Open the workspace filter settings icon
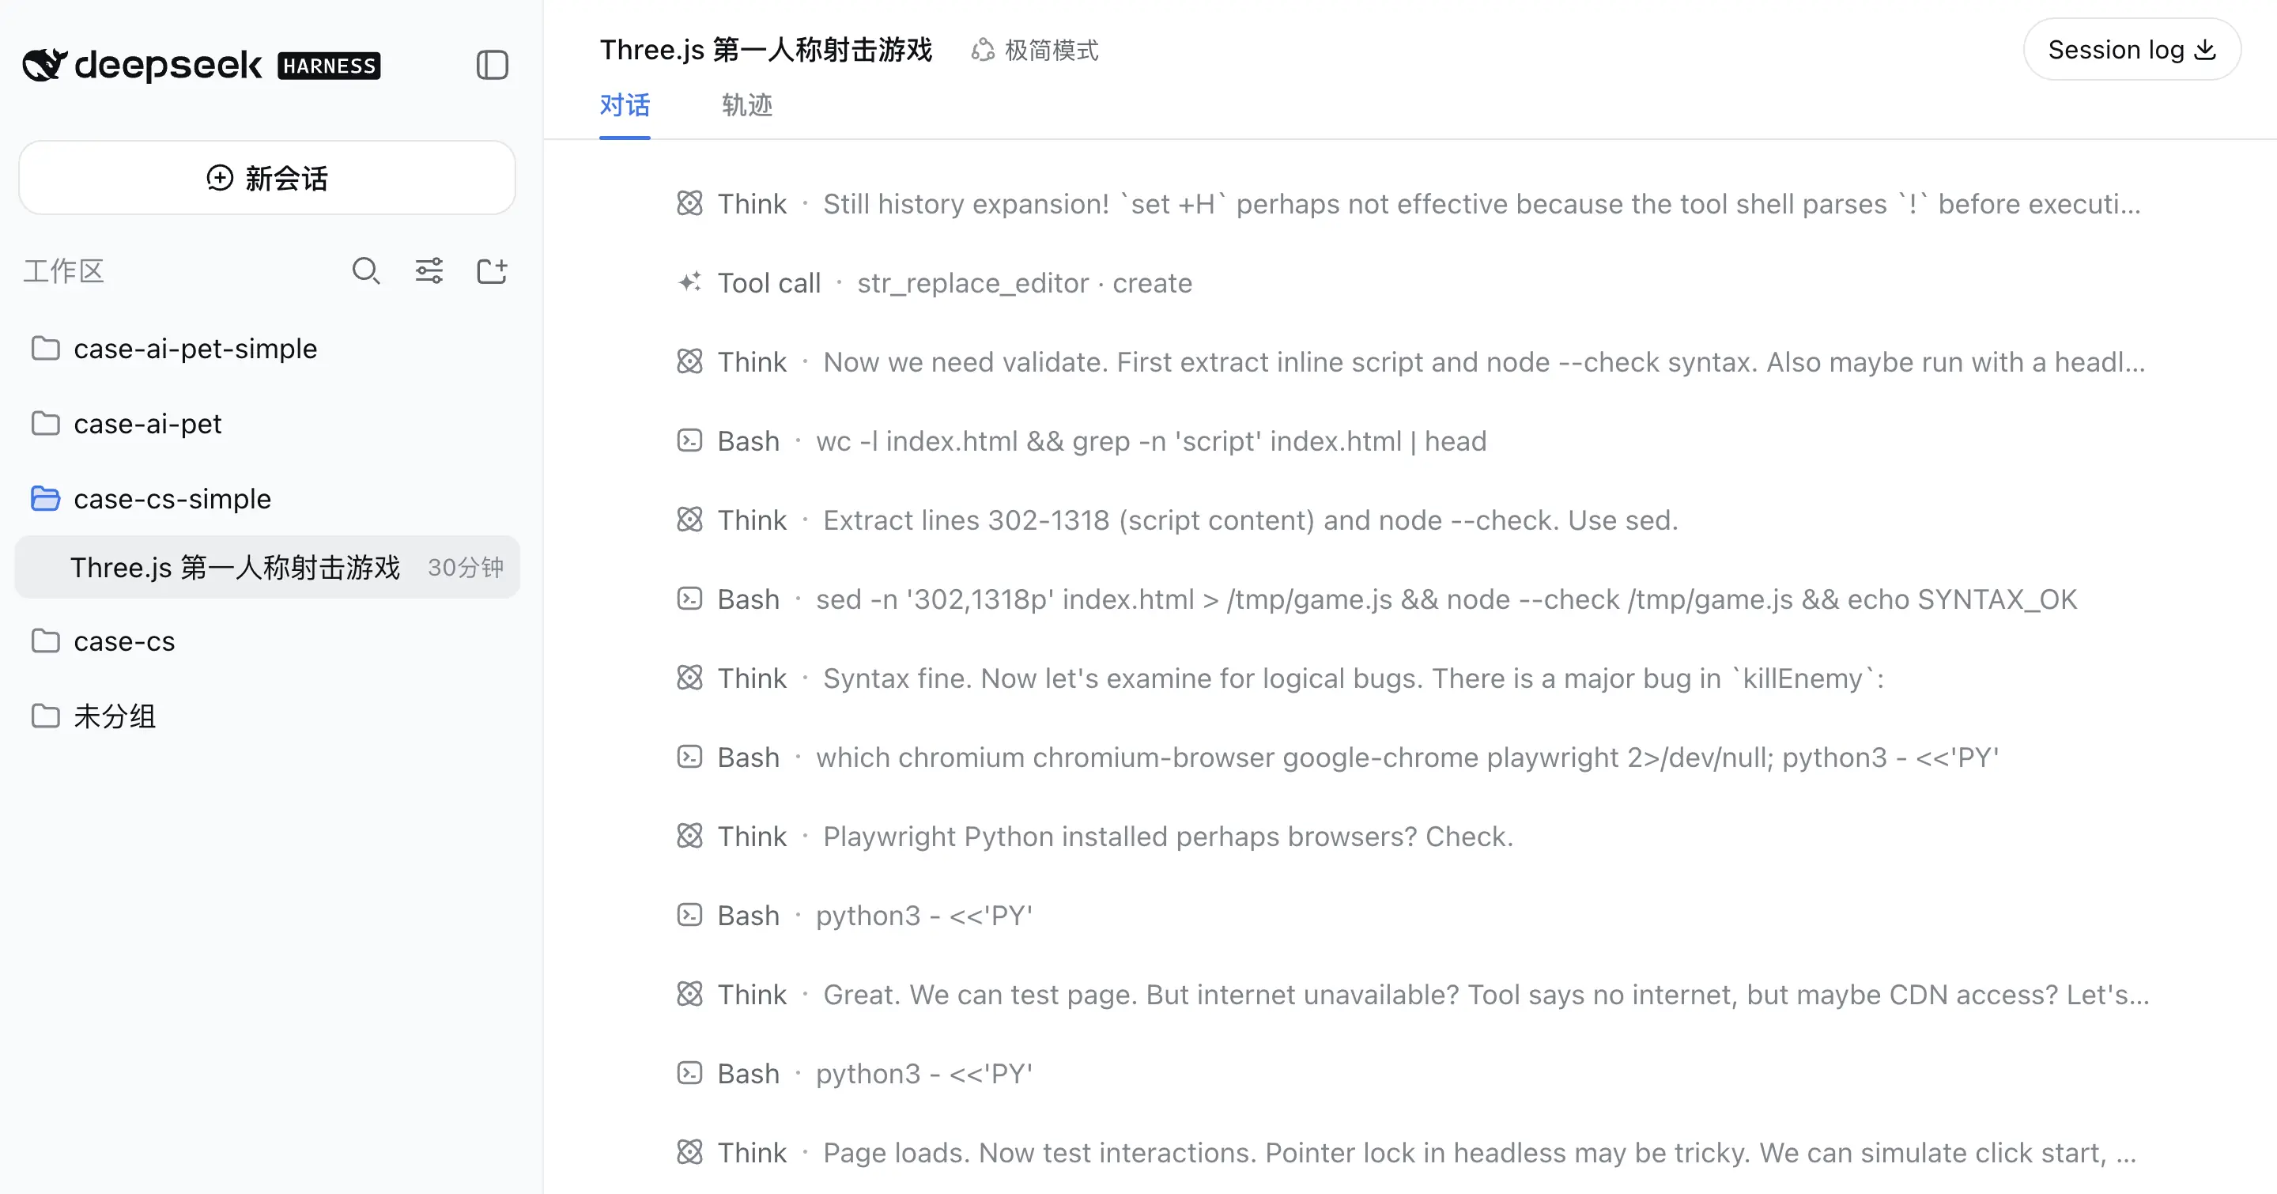Screen dimensions: 2277x1194 click(429, 270)
